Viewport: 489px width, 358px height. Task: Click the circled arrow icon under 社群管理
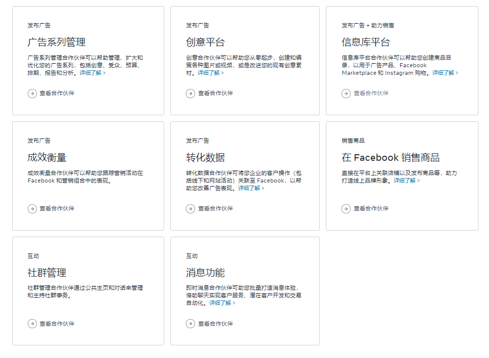click(x=32, y=324)
